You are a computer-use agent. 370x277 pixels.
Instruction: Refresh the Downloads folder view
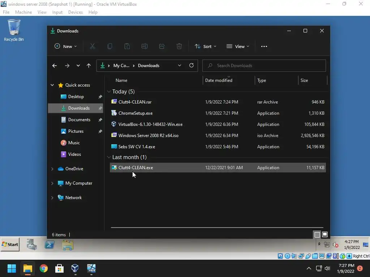click(x=192, y=66)
